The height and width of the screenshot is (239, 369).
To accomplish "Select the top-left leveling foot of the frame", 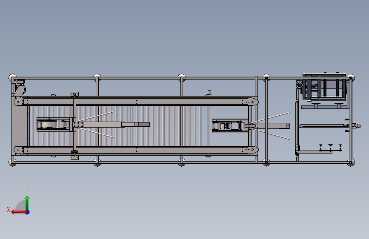I will click(12, 78).
